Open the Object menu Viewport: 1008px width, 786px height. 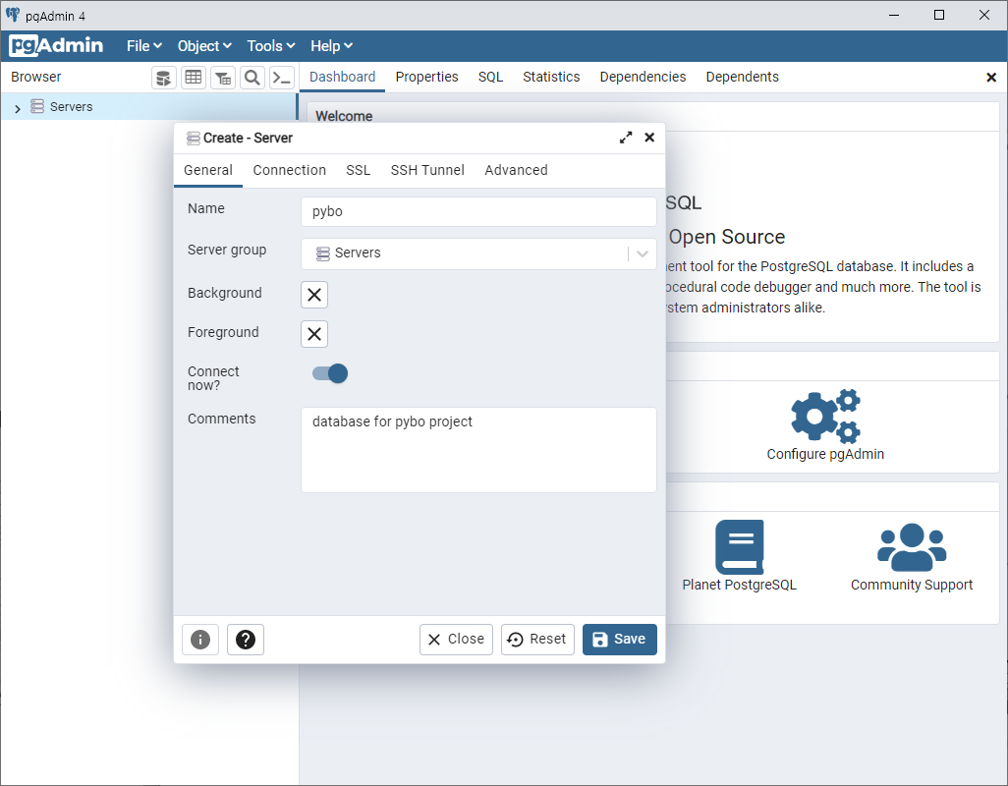pyautogui.click(x=204, y=46)
